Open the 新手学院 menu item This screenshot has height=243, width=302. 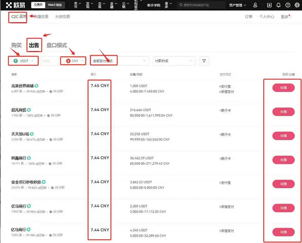(153, 5)
